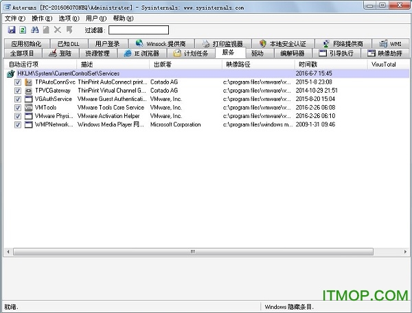The height and width of the screenshot is (313, 412).
Task: Click the VGAuthService service icon
Action: (28, 100)
